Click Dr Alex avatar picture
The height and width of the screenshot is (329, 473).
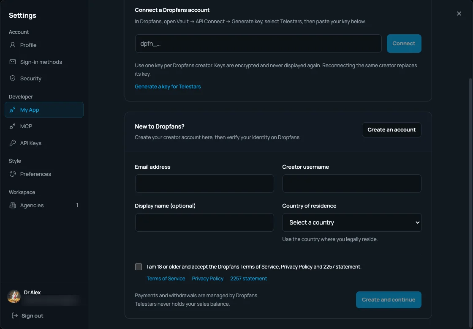point(14,296)
